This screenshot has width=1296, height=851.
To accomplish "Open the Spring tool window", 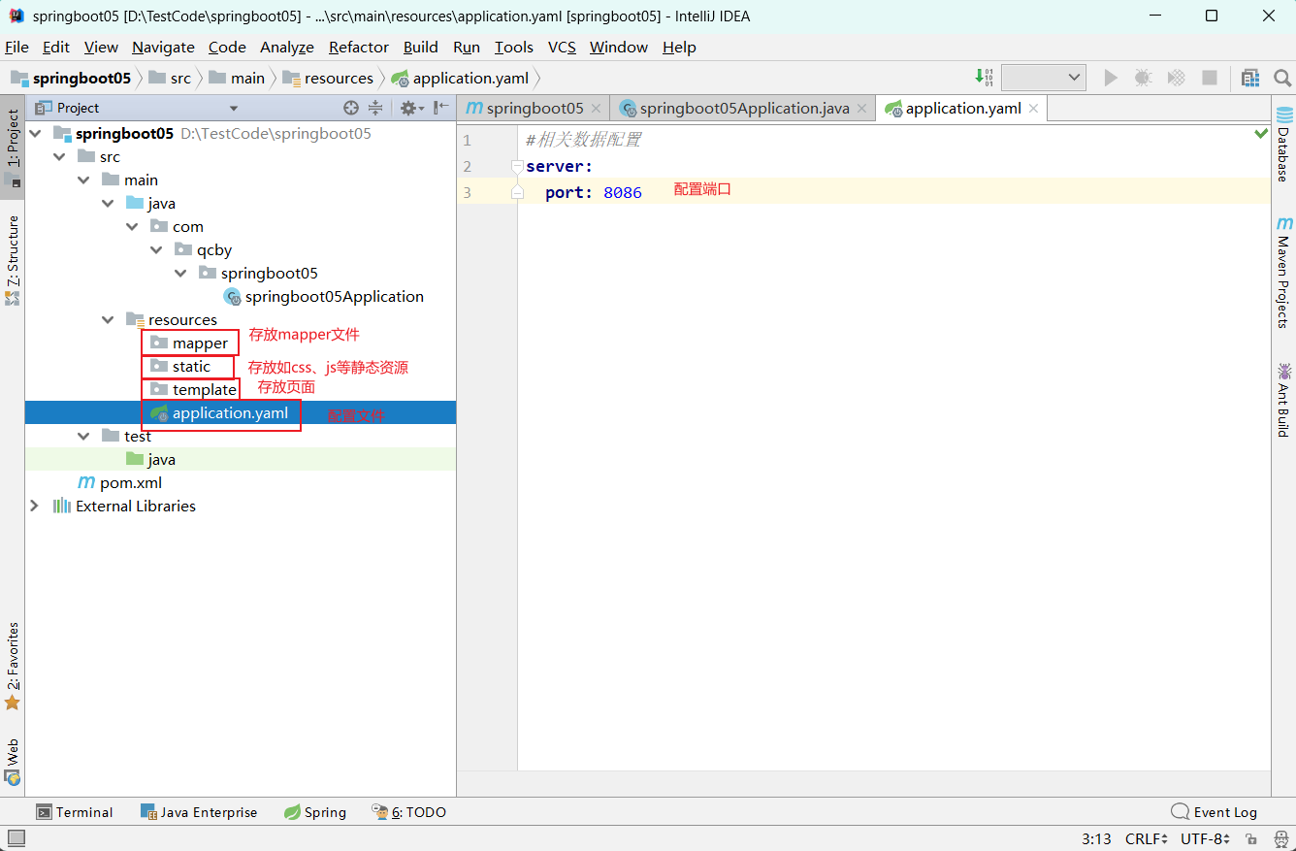I will coord(315,812).
